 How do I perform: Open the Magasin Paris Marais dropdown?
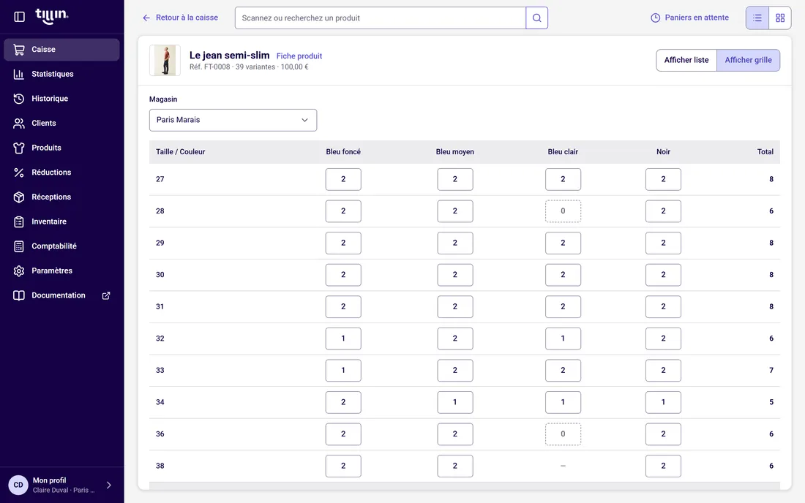[x=233, y=120]
